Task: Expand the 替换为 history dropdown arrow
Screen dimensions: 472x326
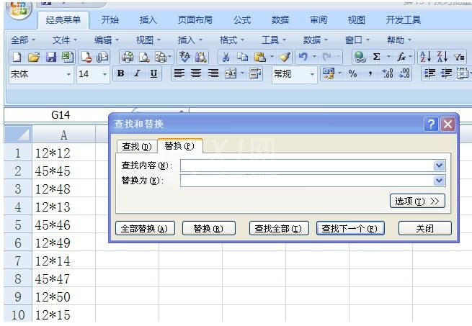Action: coord(439,181)
